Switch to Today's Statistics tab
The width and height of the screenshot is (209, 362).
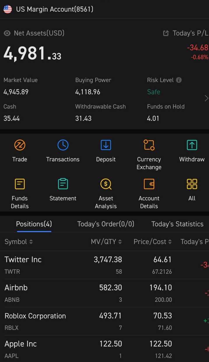[177, 224]
